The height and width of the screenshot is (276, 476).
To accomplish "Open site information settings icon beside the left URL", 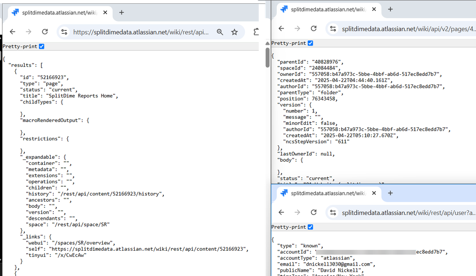I will pyautogui.click(x=64, y=31).
